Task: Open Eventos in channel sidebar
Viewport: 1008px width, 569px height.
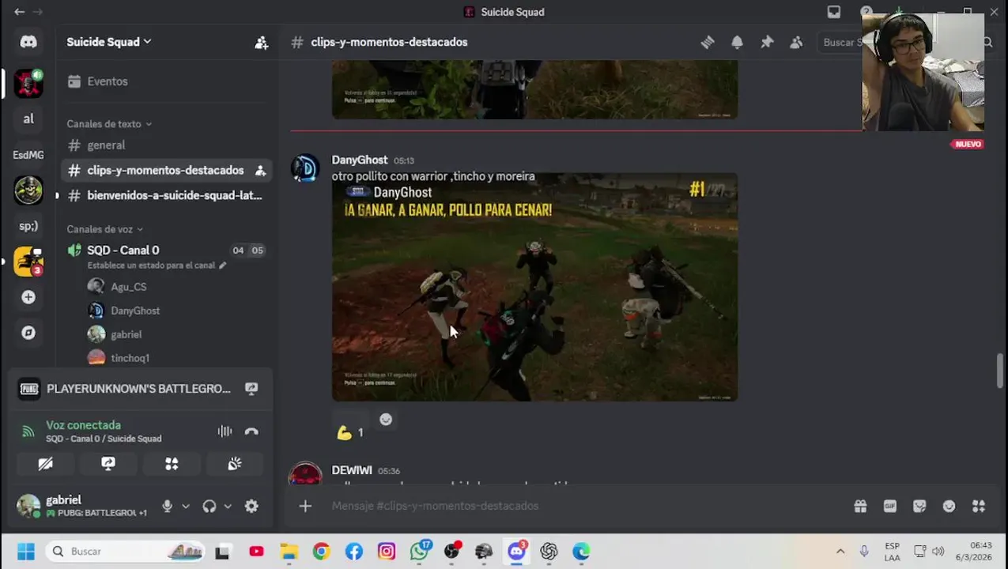Action: (x=166, y=81)
